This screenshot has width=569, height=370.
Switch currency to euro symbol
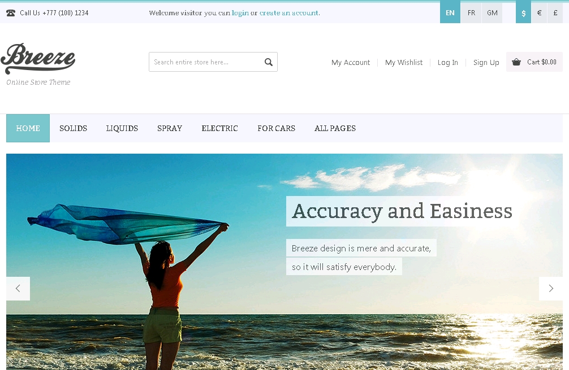pyautogui.click(x=539, y=12)
